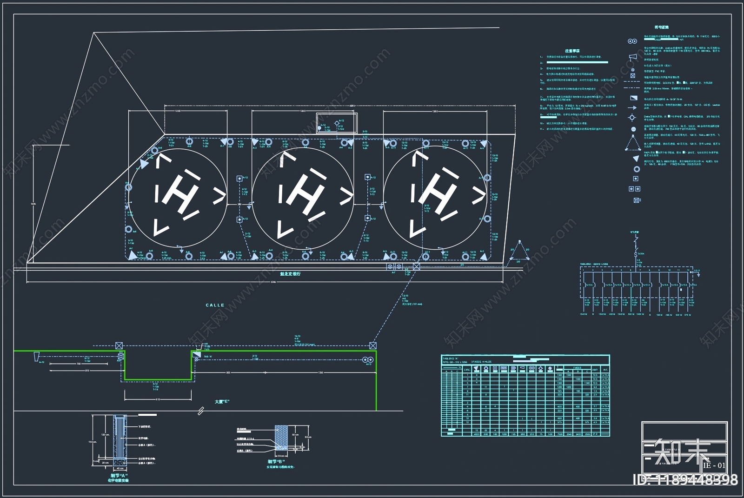Click the IE - 01 sheet number
This screenshot has height=498, width=744.
[714, 465]
